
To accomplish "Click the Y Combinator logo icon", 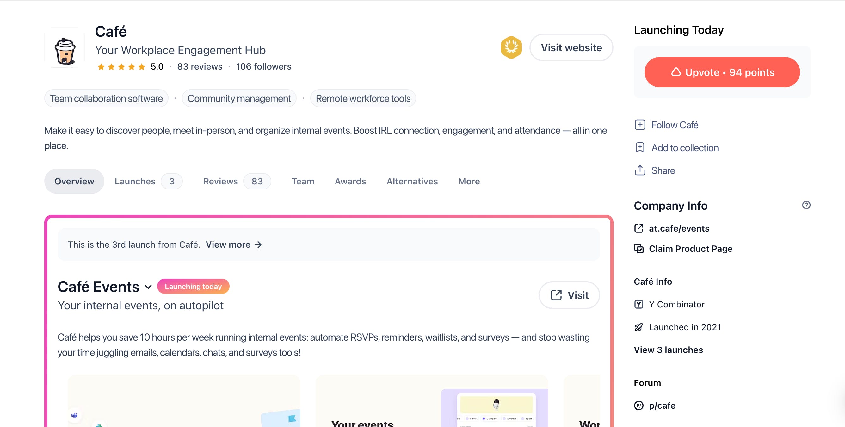I will tap(638, 304).
